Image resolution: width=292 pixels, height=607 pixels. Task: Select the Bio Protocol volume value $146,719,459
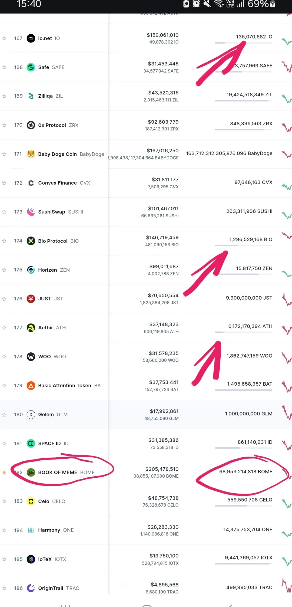click(x=162, y=237)
